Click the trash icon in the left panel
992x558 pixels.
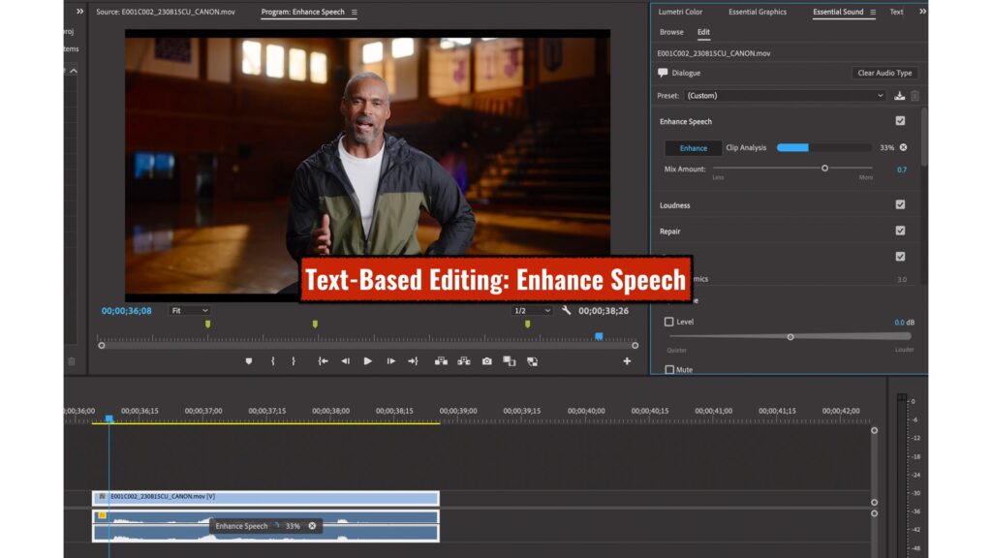coord(72,361)
